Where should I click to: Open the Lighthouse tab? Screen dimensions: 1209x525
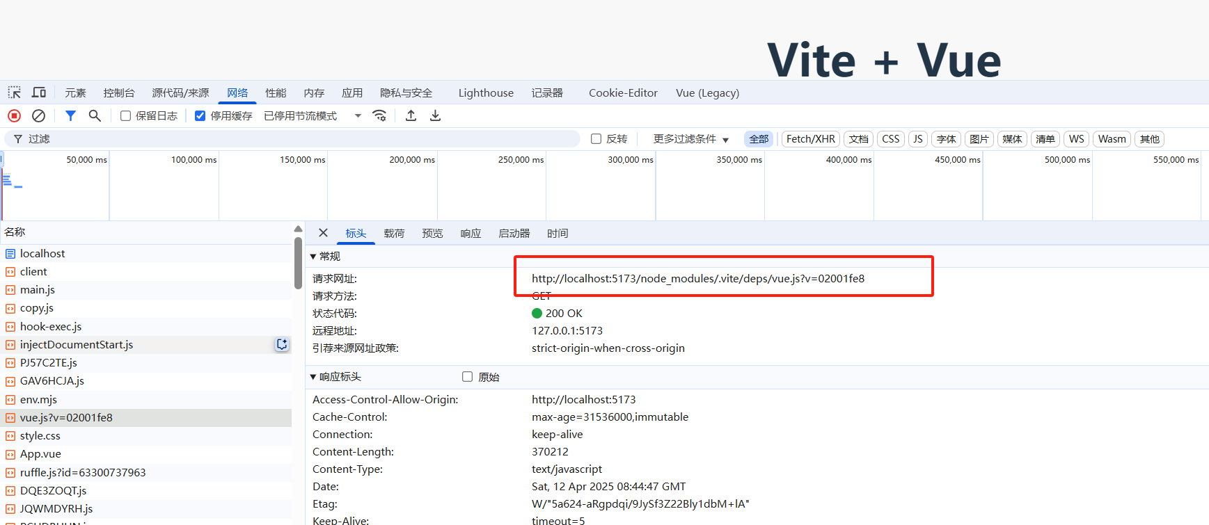[486, 92]
